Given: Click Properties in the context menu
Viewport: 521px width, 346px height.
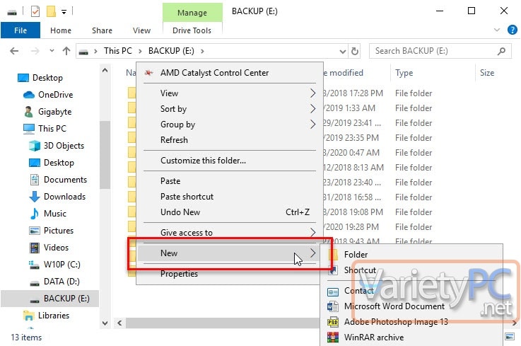Looking at the screenshot, I should pos(179,274).
